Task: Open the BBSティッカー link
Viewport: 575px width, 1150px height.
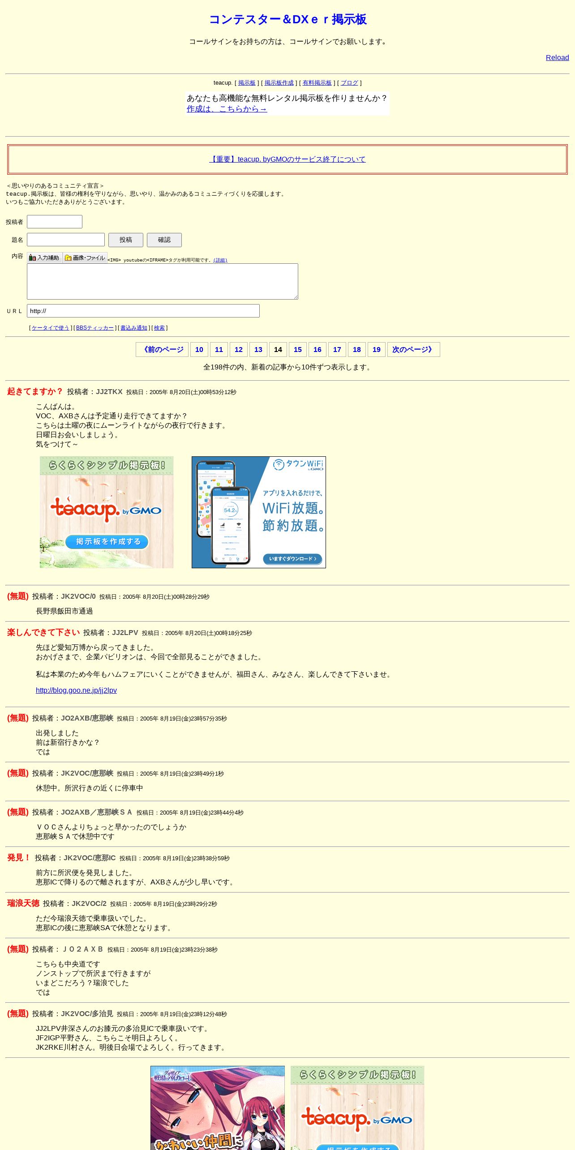Action: (95, 328)
